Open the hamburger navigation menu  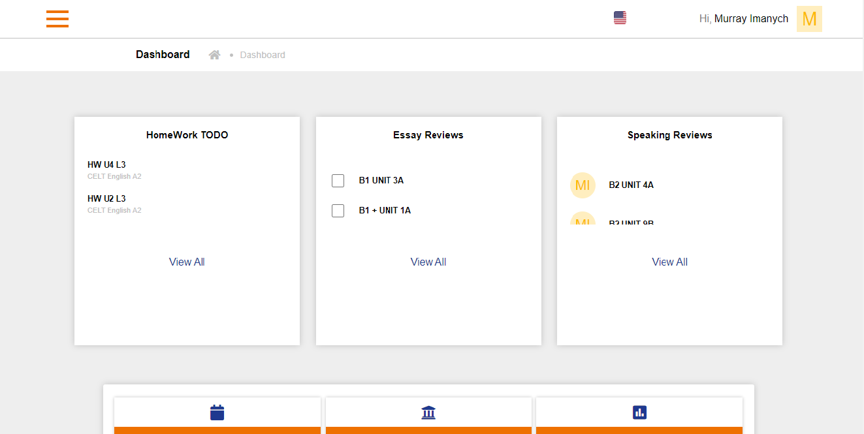point(57,19)
